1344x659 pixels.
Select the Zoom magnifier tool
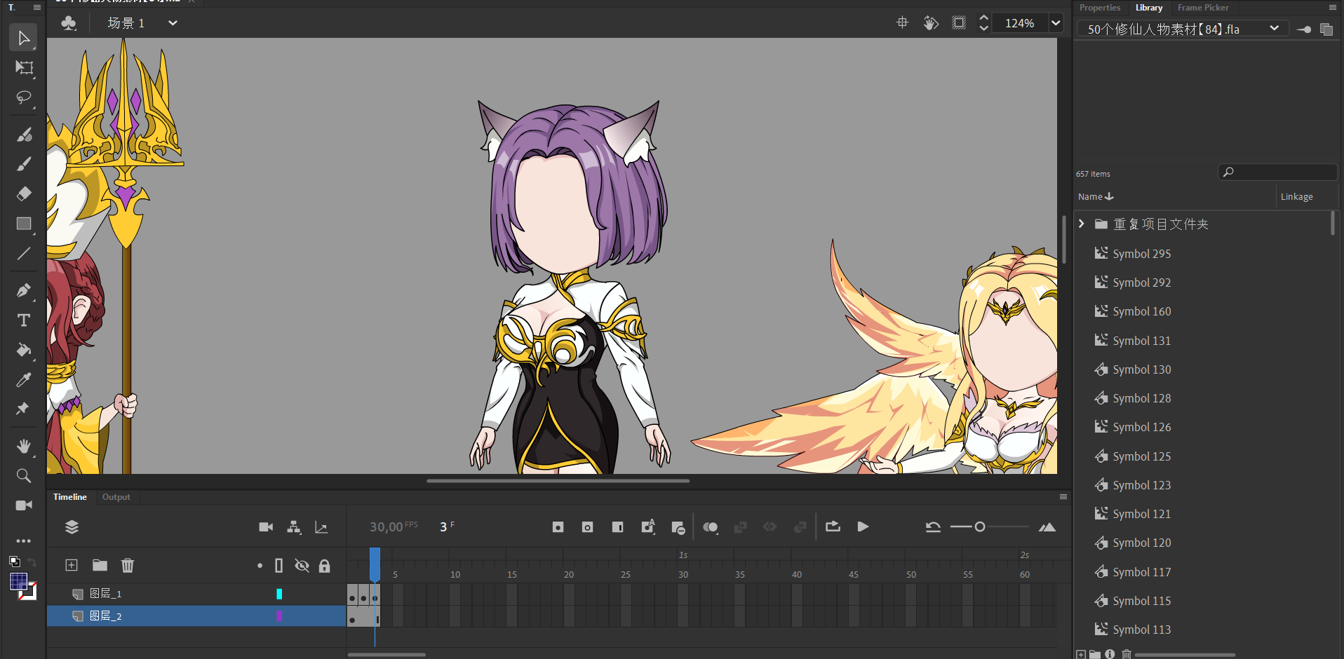[24, 476]
